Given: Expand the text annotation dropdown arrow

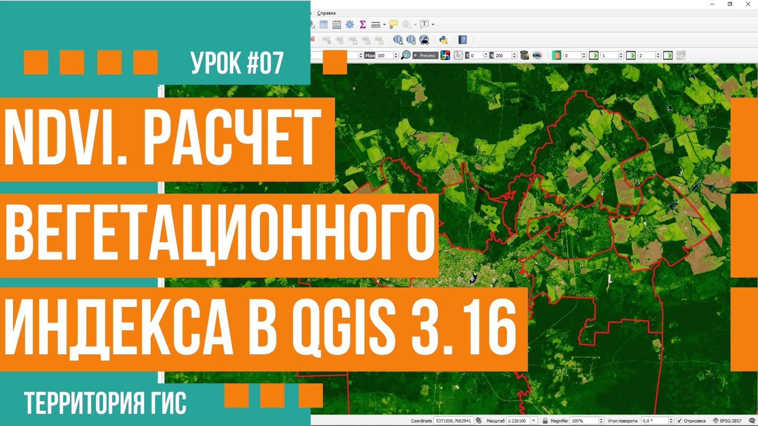Looking at the screenshot, I should coord(433,24).
